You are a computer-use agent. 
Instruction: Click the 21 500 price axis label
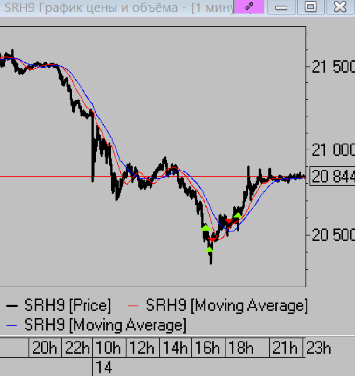(333, 67)
